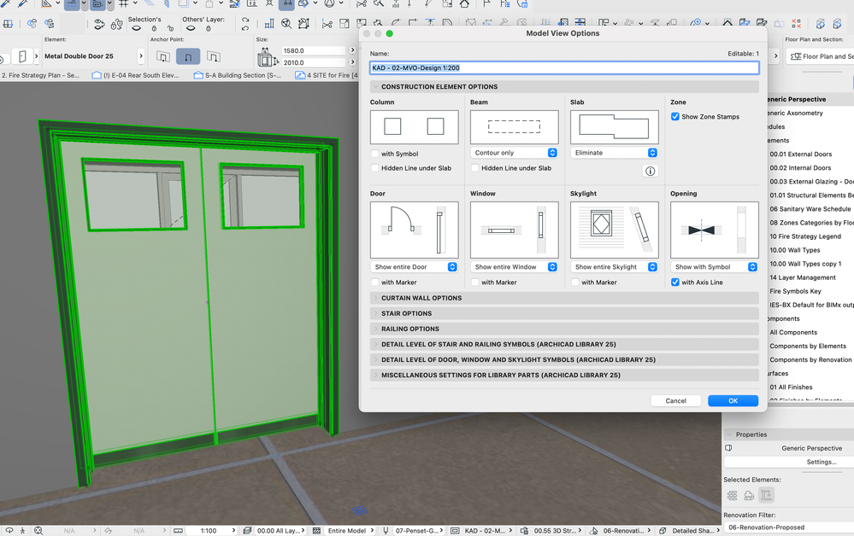Screen dimensions: 854x536
Task: Open the Beam Contour only dropdown
Action: [514, 153]
